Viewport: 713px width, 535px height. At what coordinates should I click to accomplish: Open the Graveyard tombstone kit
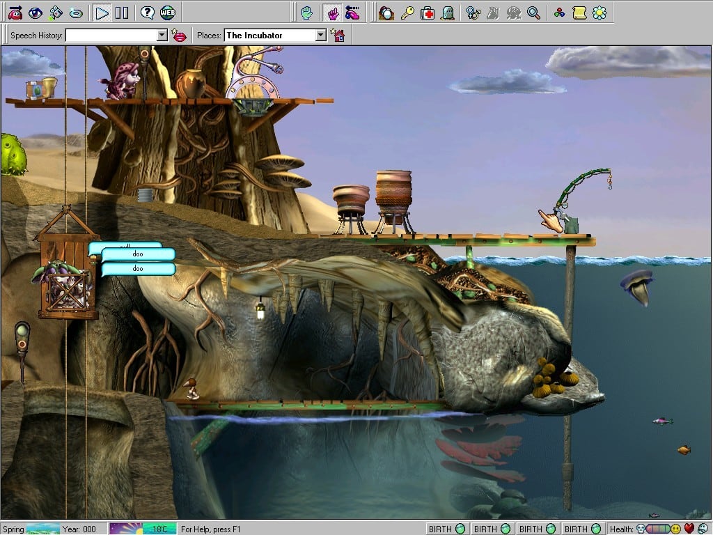[x=448, y=12]
